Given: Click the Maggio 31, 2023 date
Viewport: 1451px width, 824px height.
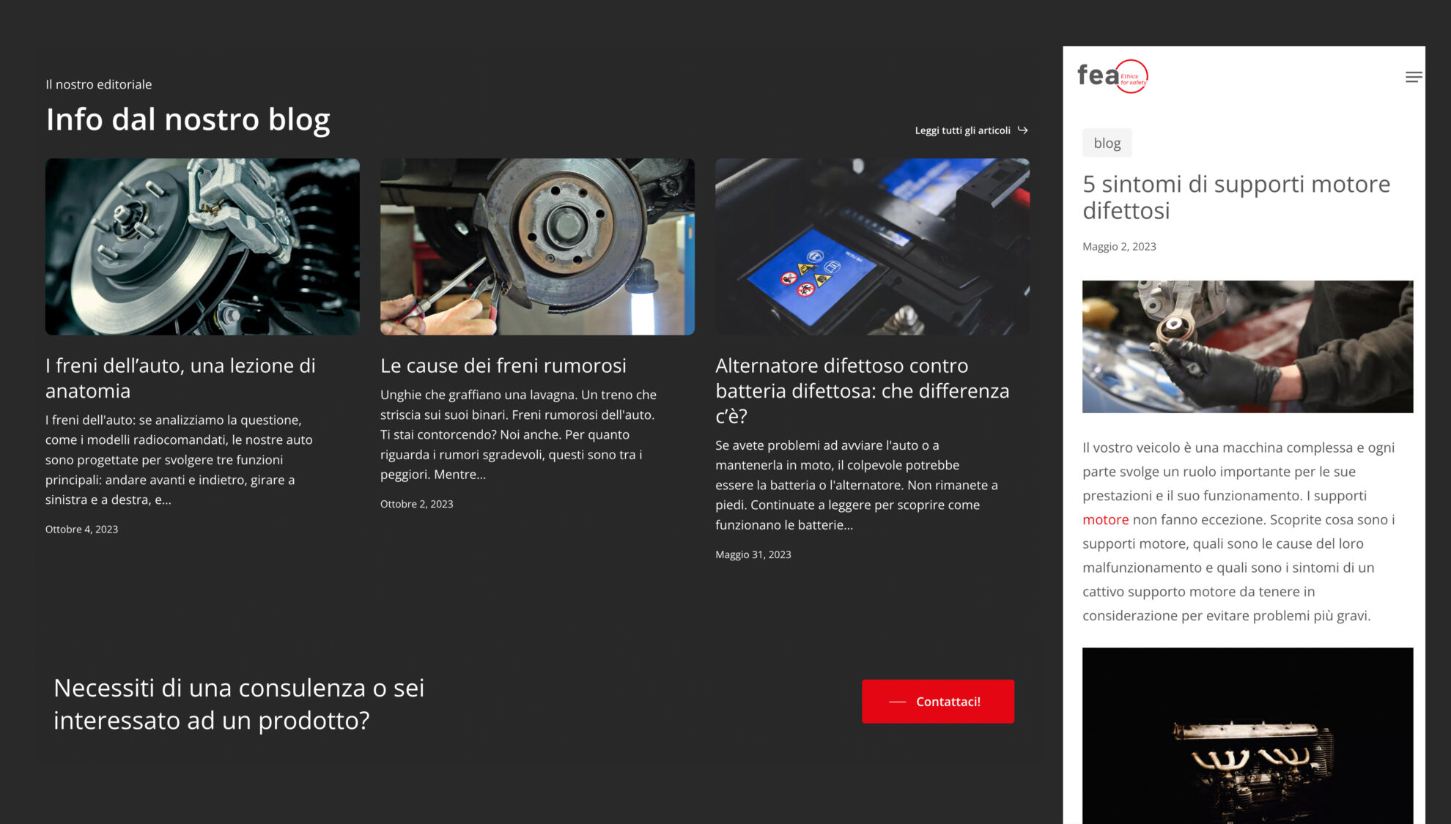Looking at the screenshot, I should click(753, 554).
